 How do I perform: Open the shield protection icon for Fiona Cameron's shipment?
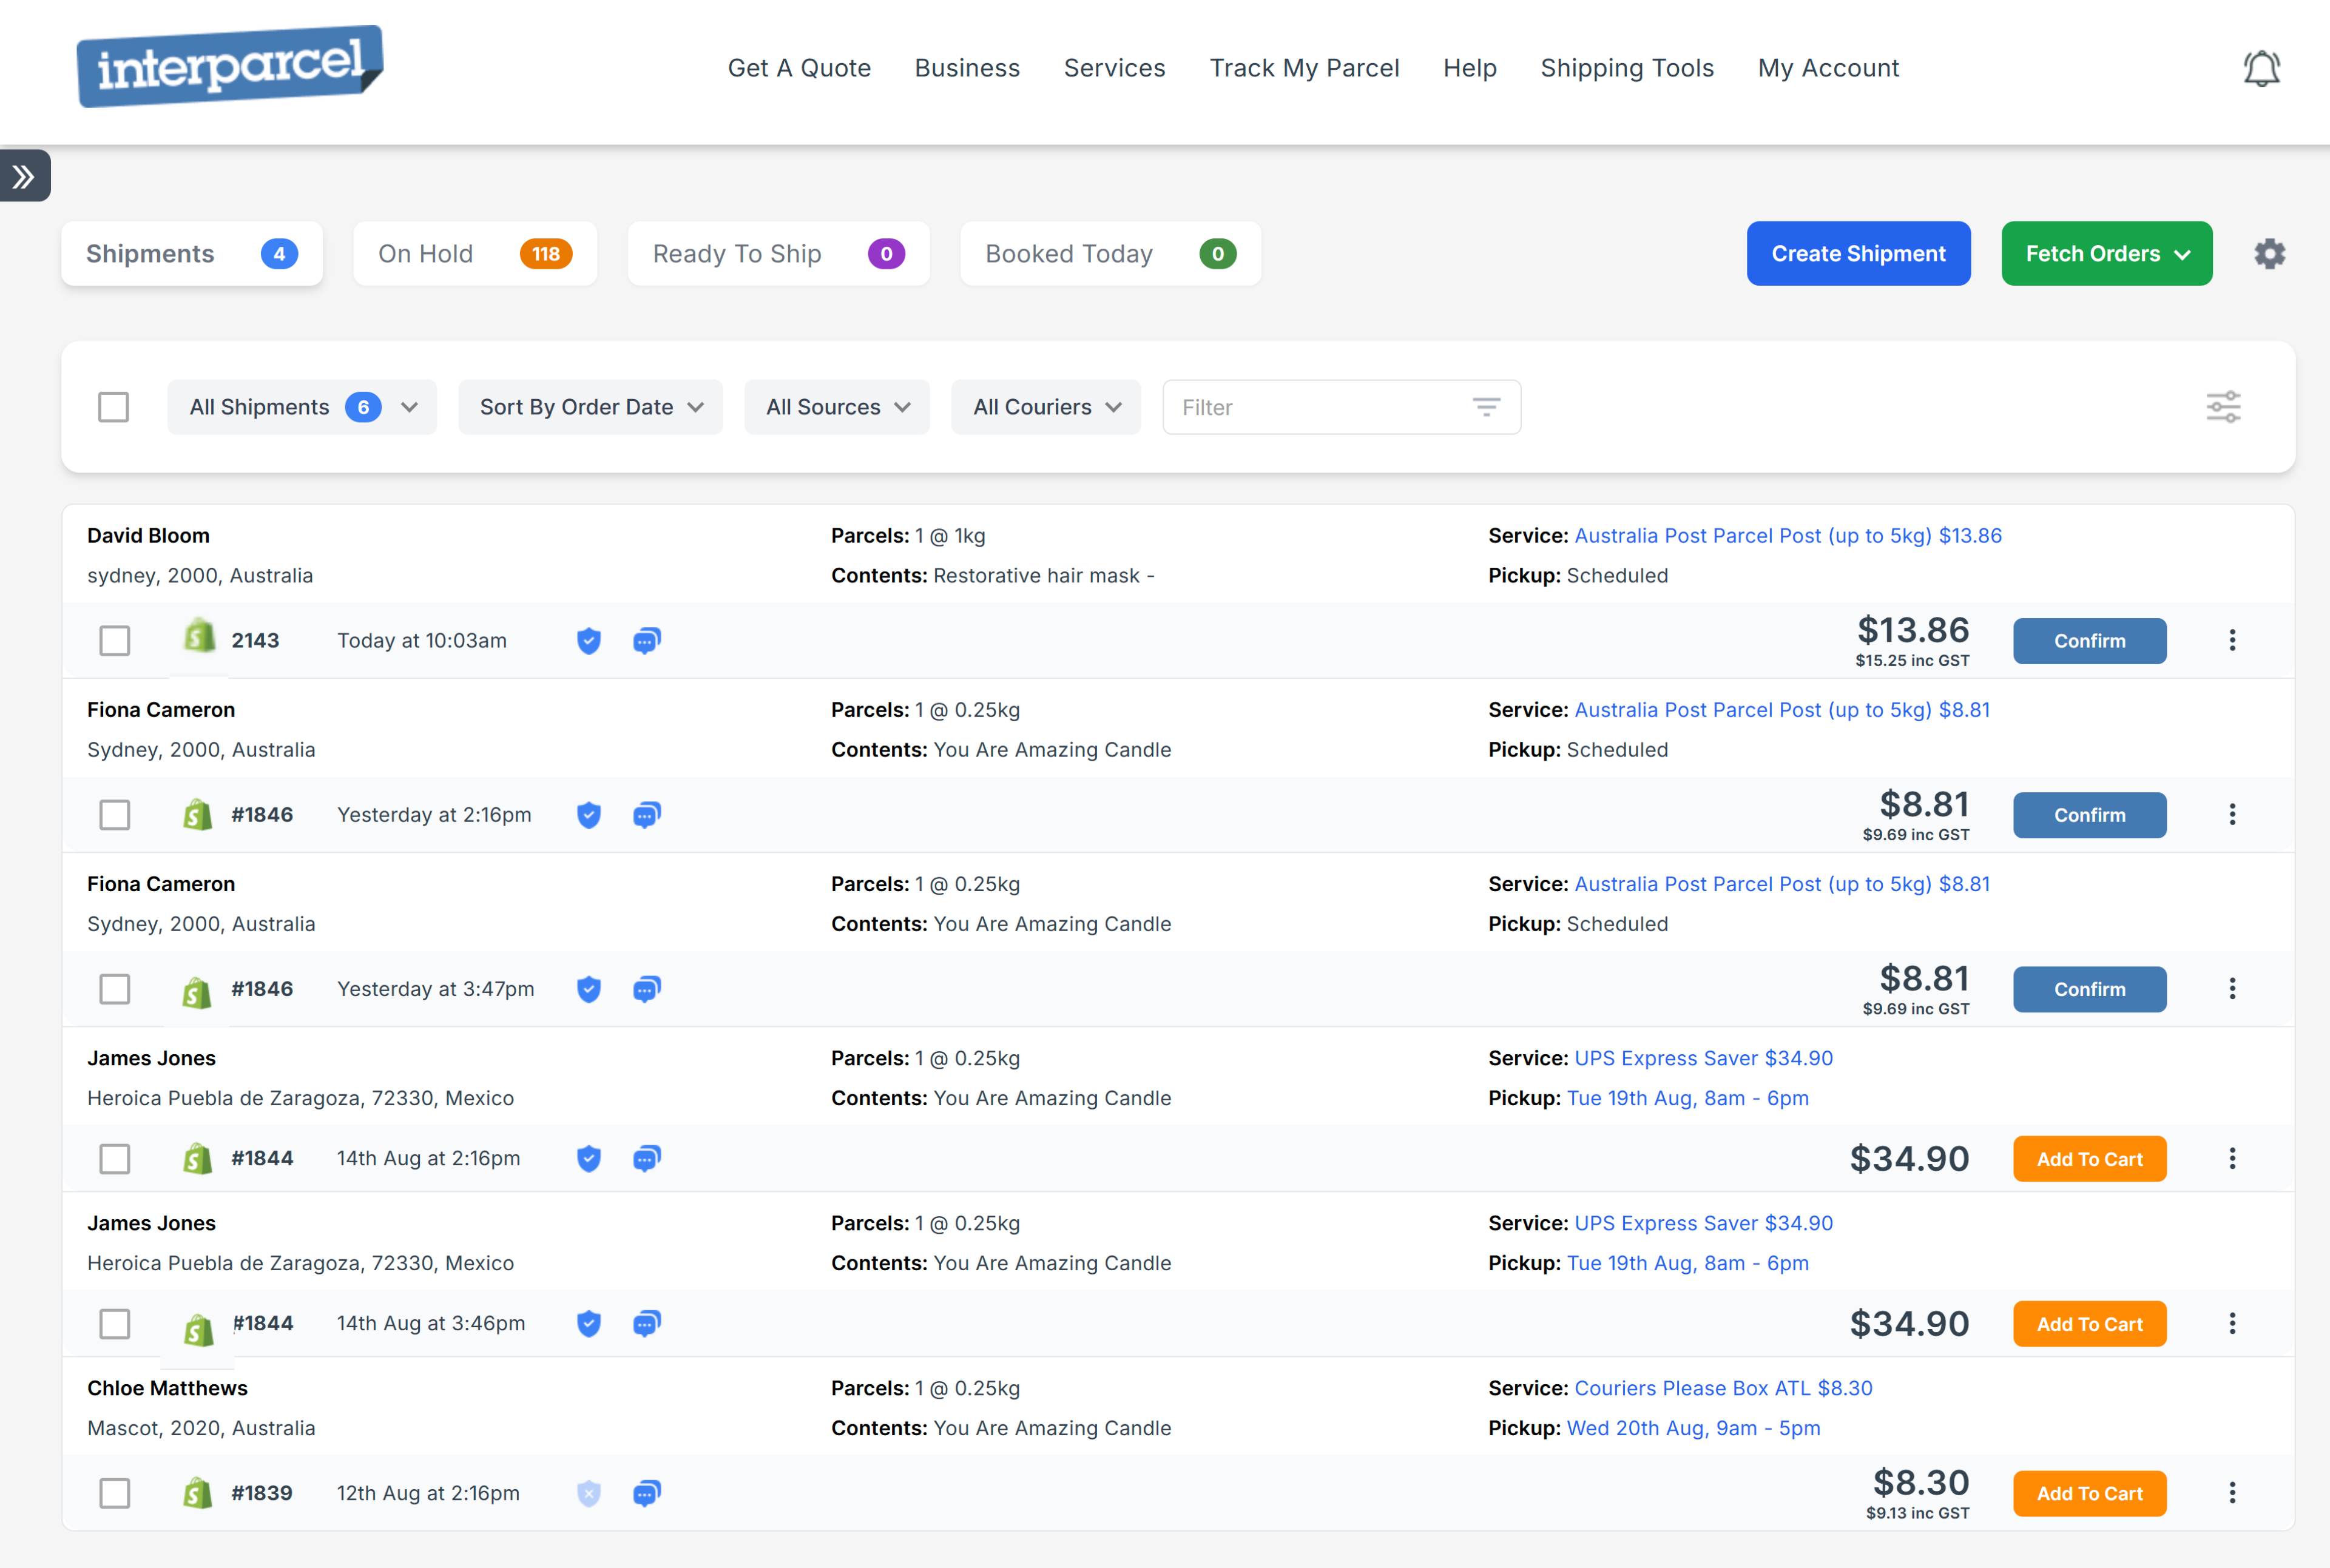[x=589, y=815]
